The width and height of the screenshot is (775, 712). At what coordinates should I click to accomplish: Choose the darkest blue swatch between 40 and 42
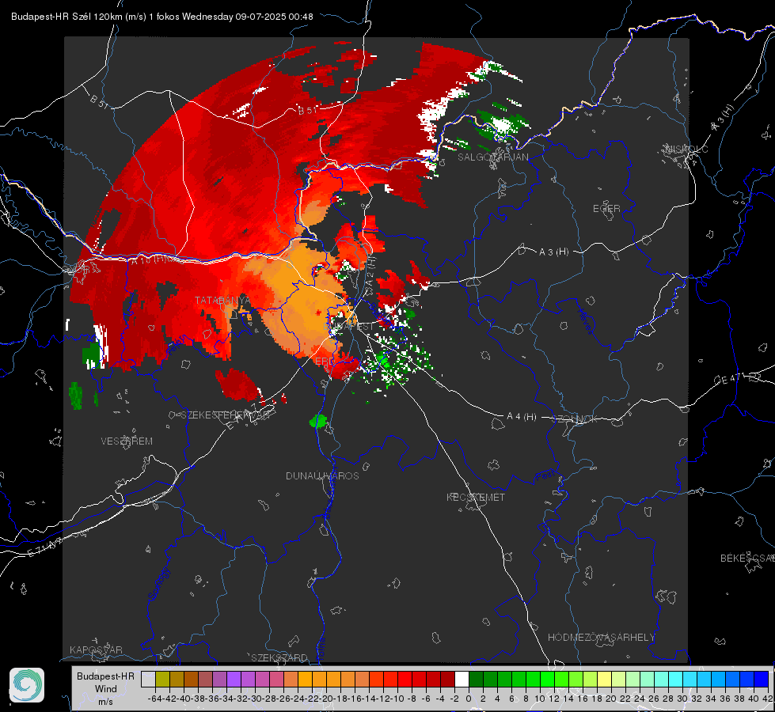tap(762, 680)
